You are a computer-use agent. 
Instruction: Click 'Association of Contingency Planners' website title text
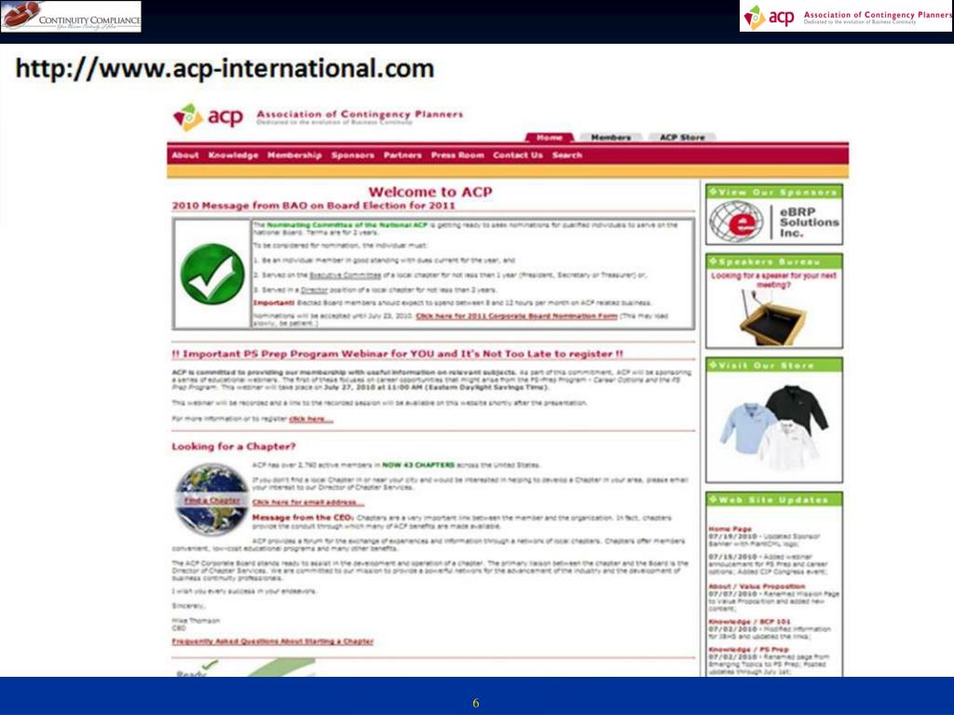coord(360,115)
